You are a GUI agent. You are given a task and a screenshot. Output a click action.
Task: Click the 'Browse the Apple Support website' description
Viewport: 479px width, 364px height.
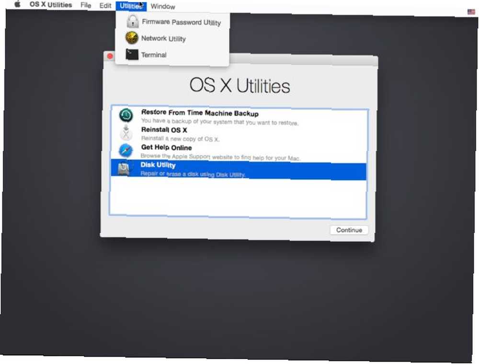[220, 157]
